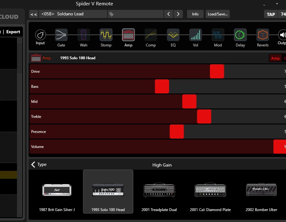Click the amp icon beside 1993 Solo 100 Head
The width and height of the screenshot is (286, 222).
point(36,58)
